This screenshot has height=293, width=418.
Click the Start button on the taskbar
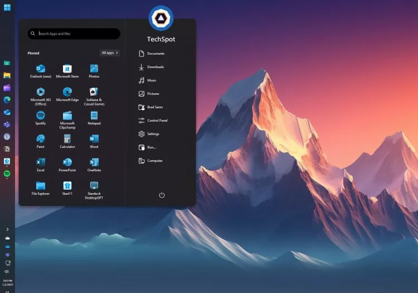(x=7, y=7)
